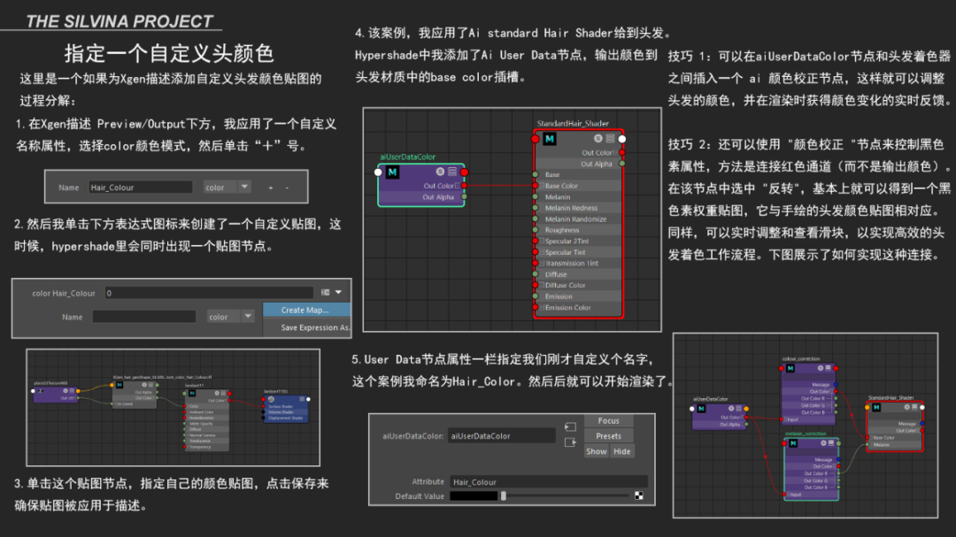Click the go-to-output-connection icon
This screenshot has width=956, height=537.
click(570, 442)
